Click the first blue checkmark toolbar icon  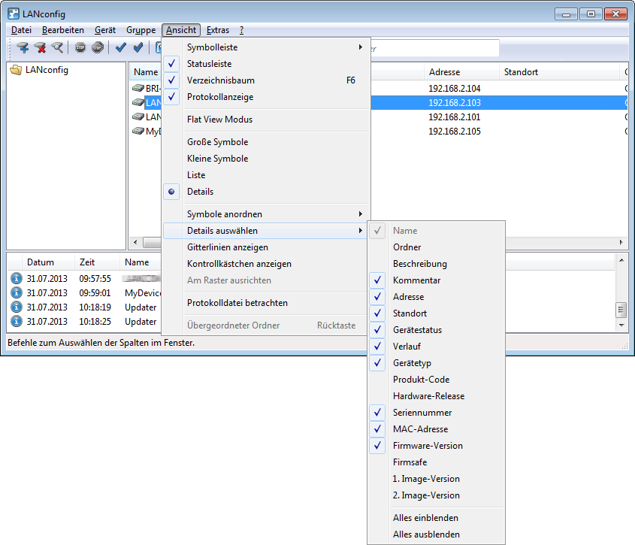(x=120, y=48)
